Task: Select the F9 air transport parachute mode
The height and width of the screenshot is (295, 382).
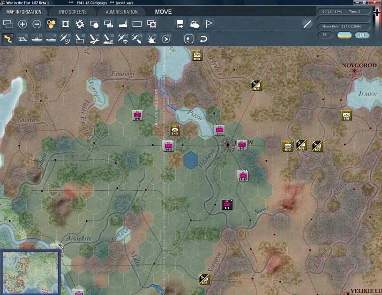Action: click(x=123, y=39)
